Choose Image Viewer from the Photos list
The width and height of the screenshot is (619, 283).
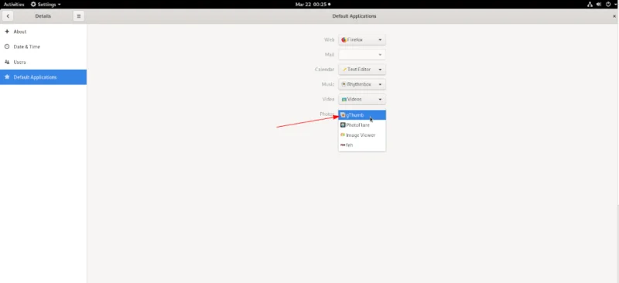click(x=362, y=135)
